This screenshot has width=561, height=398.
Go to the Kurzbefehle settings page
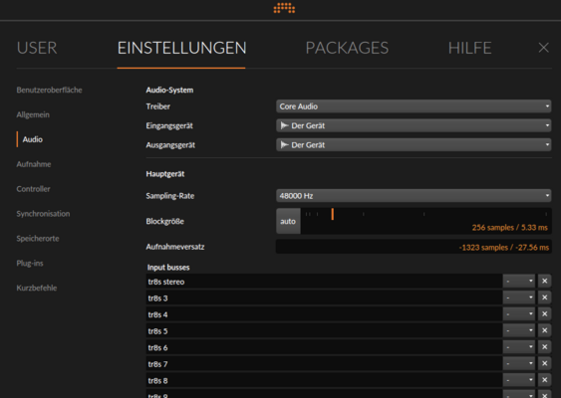coord(37,288)
